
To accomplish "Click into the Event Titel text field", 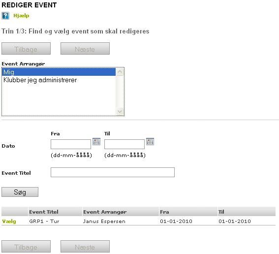I will coord(113,172).
